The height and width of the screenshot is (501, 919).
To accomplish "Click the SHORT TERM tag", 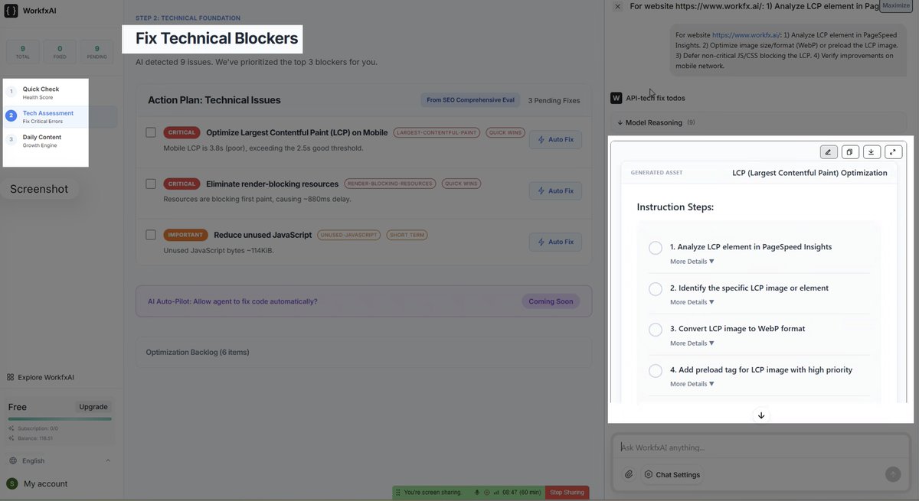I will pyautogui.click(x=407, y=235).
